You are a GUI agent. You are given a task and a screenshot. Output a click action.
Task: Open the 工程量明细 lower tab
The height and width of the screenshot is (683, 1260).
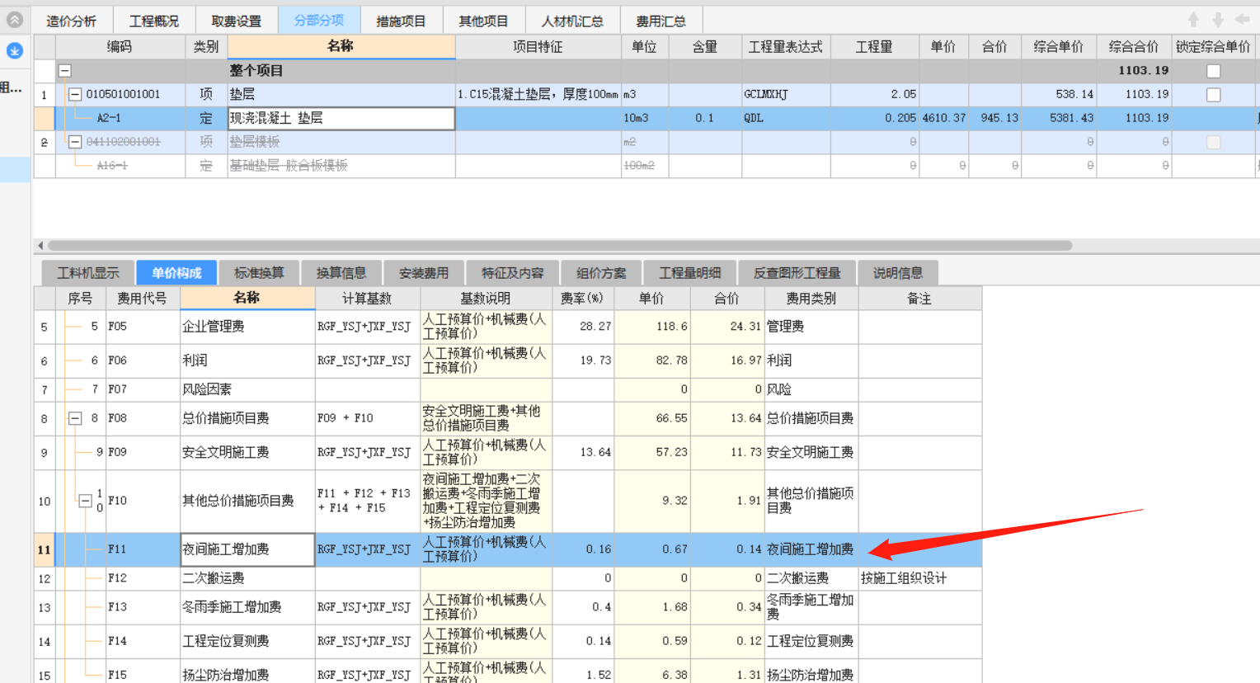[690, 273]
